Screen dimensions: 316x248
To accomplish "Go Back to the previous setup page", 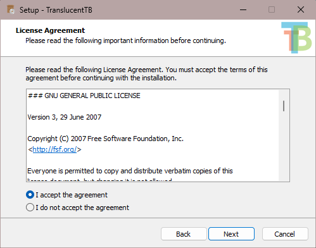I will [x=184, y=234].
